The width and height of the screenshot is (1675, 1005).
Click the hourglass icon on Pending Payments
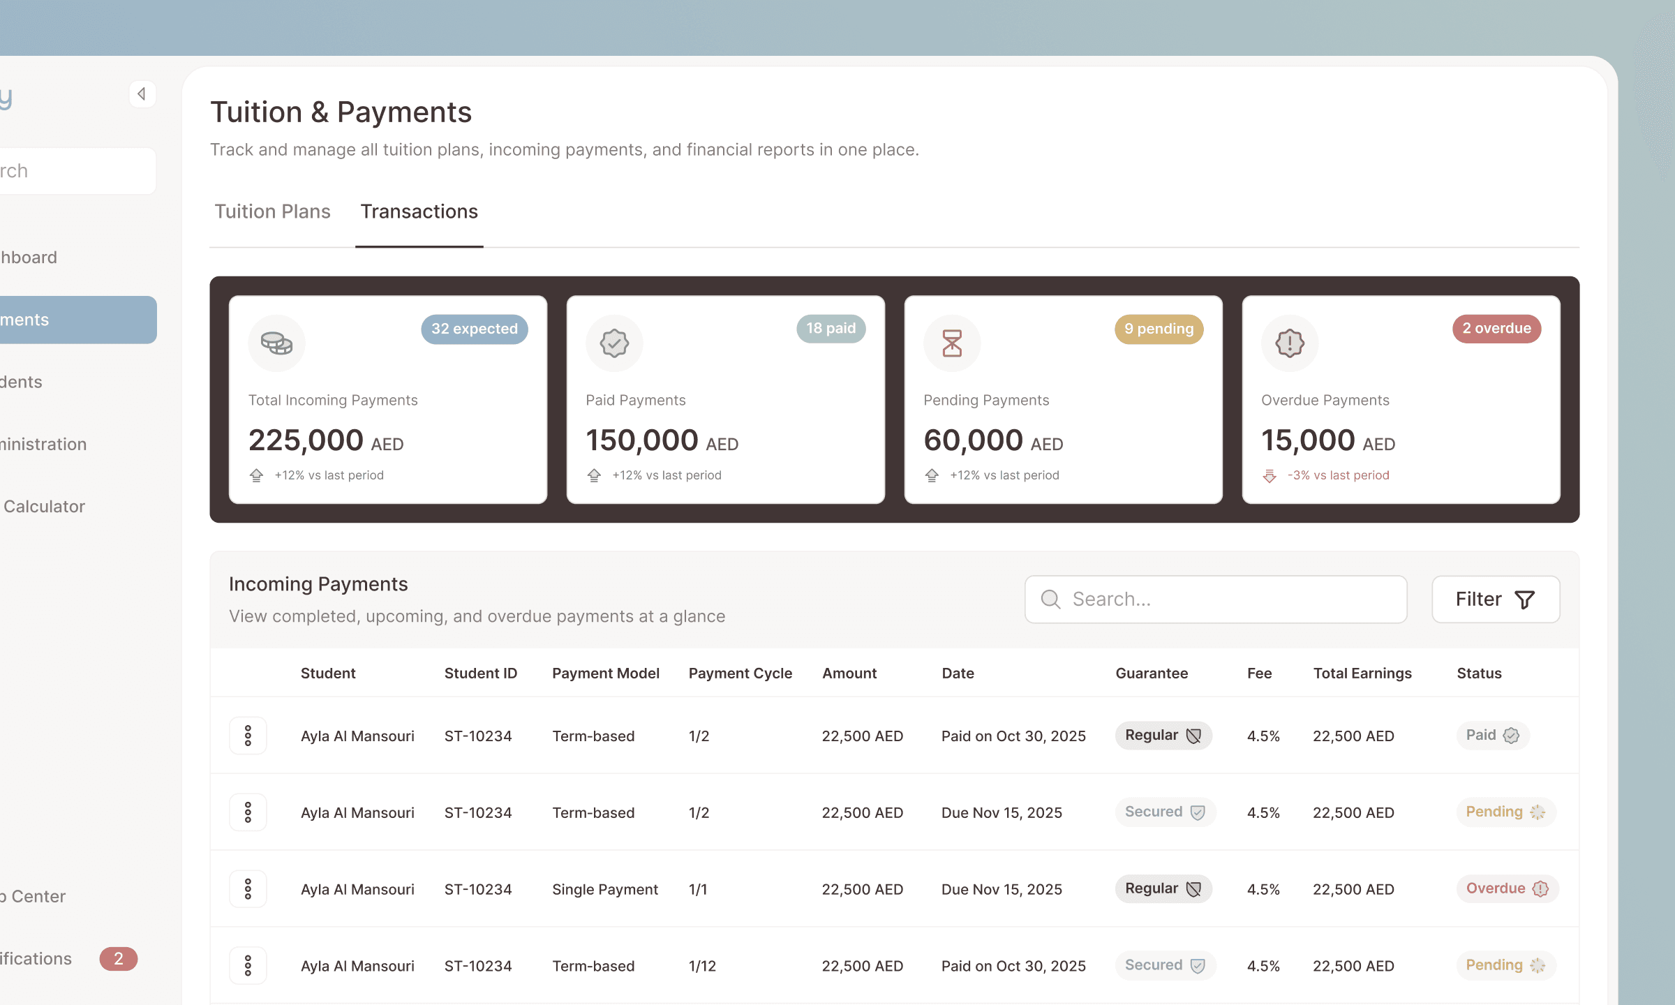tap(952, 343)
